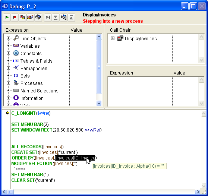Click the Abort and Edit toolbar icon
Image resolution: width=208 pixels, height=196 pixels.
(22, 18)
